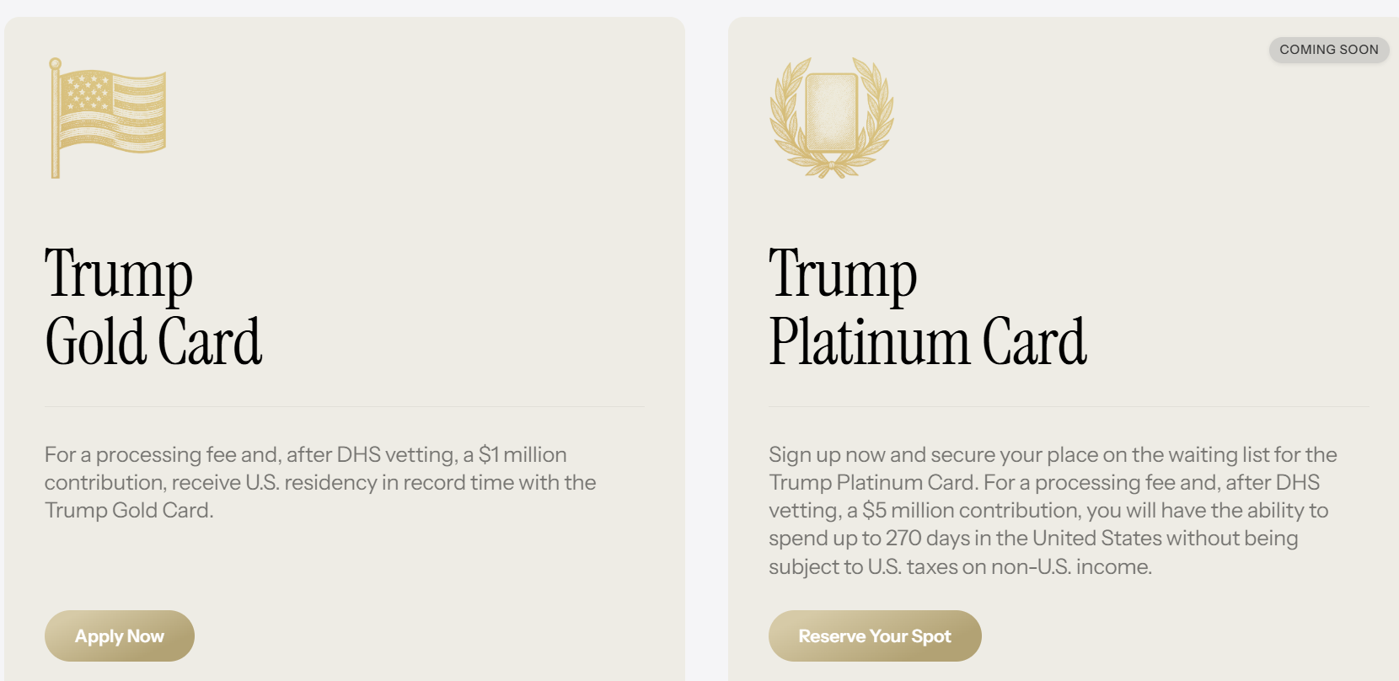Click the stars section of the flag icon

[88, 91]
